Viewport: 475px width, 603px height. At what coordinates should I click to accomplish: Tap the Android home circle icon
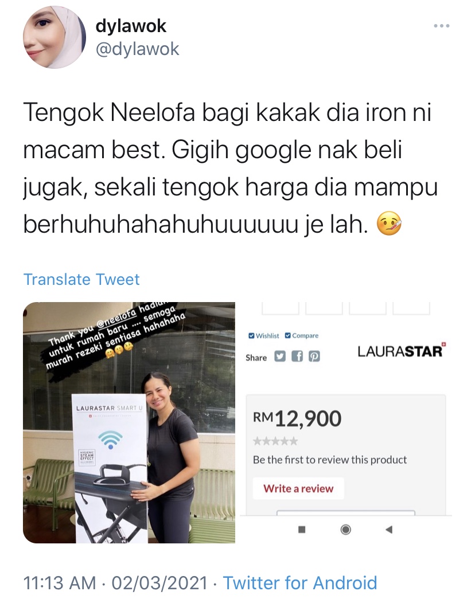coord(346,530)
